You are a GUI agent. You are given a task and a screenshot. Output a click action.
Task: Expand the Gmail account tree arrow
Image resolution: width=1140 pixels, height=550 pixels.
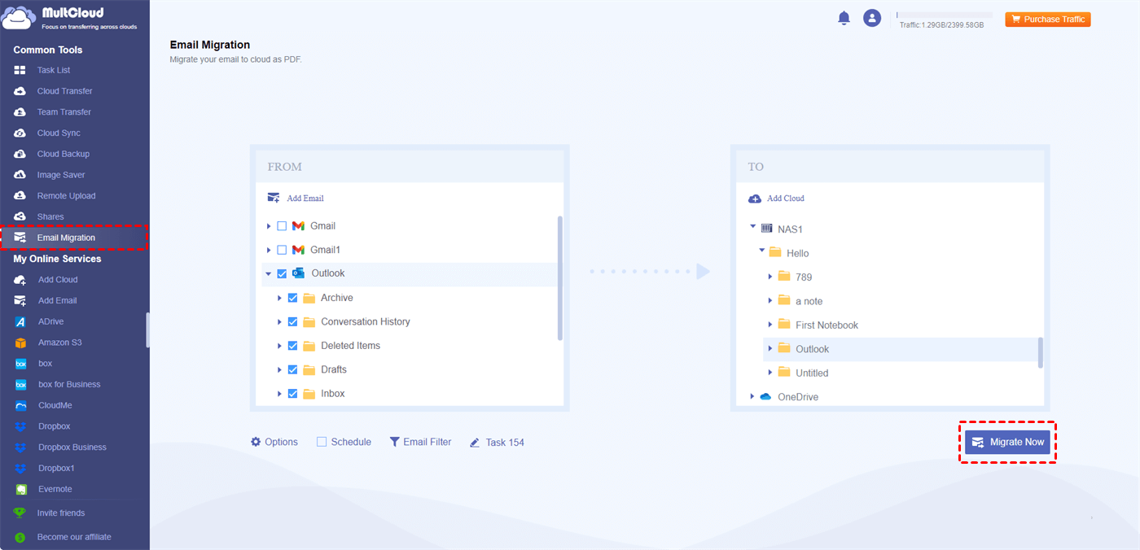pyautogui.click(x=269, y=226)
